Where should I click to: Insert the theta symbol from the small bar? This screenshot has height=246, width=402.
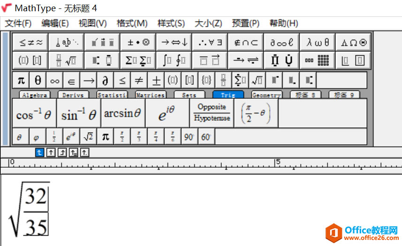[x=38, y=81]
